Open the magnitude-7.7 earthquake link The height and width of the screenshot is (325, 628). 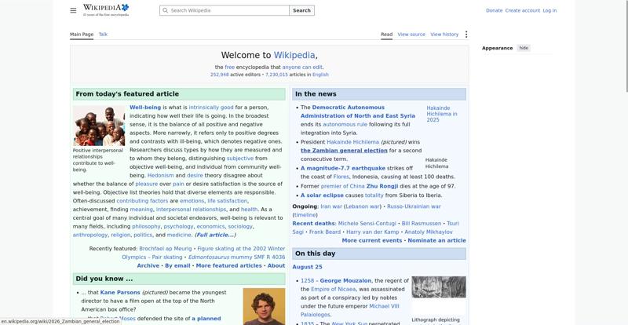tap(343, 168)
